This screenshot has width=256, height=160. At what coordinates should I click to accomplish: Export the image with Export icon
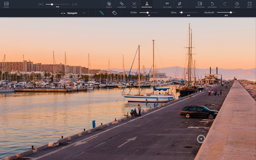[250, 4]
